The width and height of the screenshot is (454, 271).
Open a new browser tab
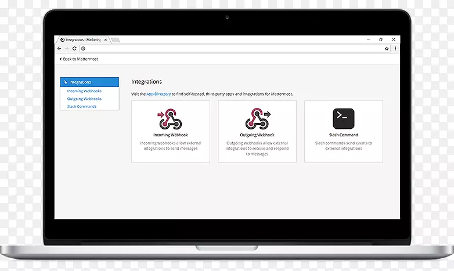(x=115, y=39)
